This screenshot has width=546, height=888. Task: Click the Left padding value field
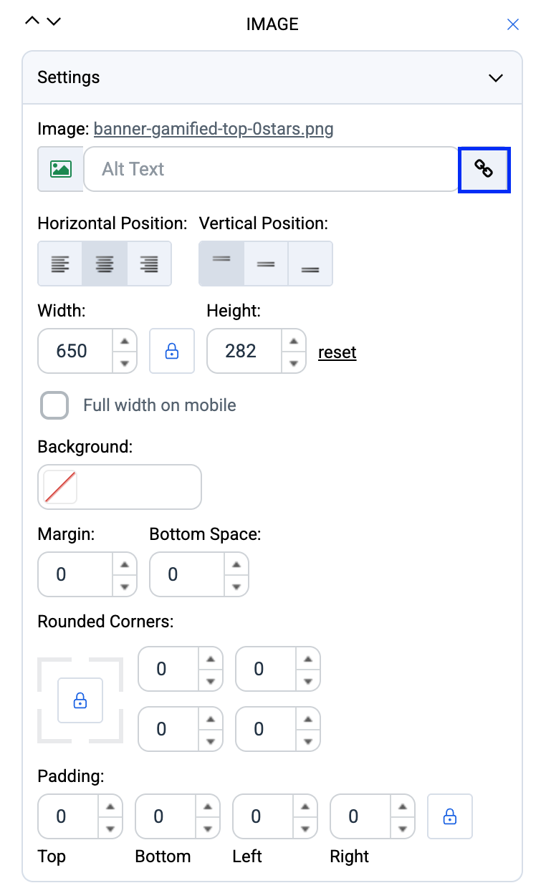[263, 816]
